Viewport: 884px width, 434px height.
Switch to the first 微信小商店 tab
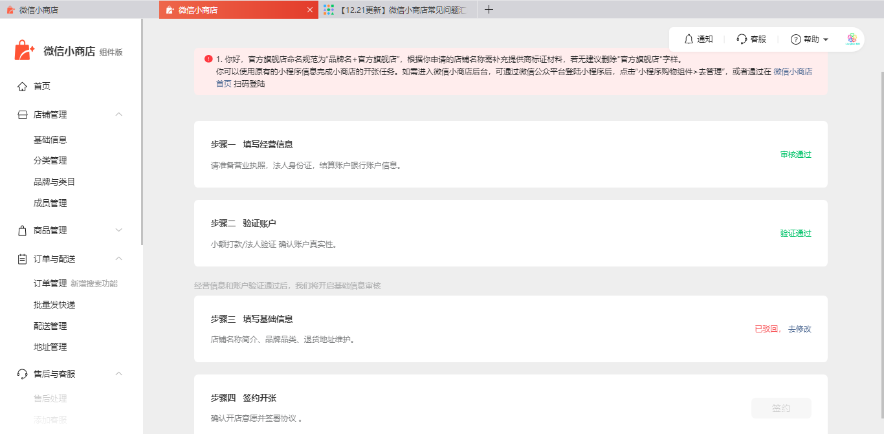pyautogui.click(x=79, y=10)
